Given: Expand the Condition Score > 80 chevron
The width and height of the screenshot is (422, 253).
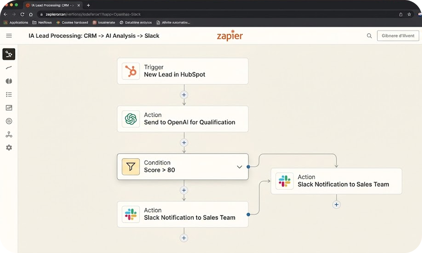Looking at the screenshot, I should tap(239, 167).
